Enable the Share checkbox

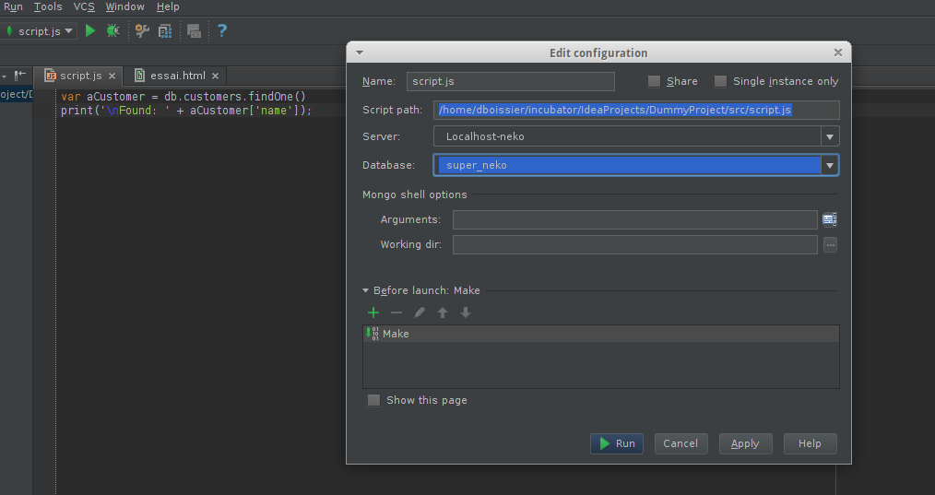coord(655,81)
